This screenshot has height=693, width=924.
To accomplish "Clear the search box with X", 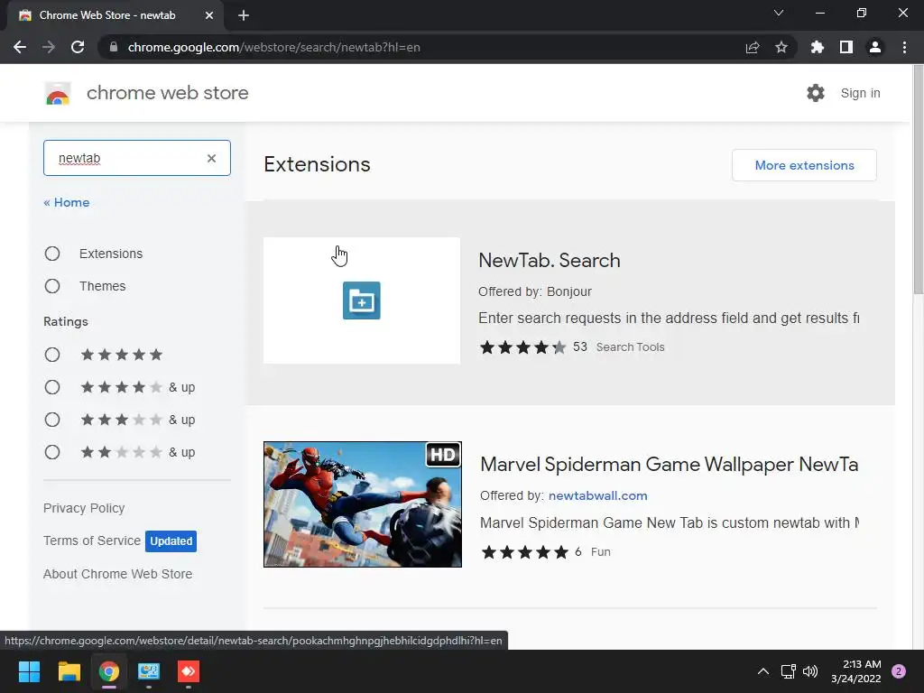I will point(211,158).
